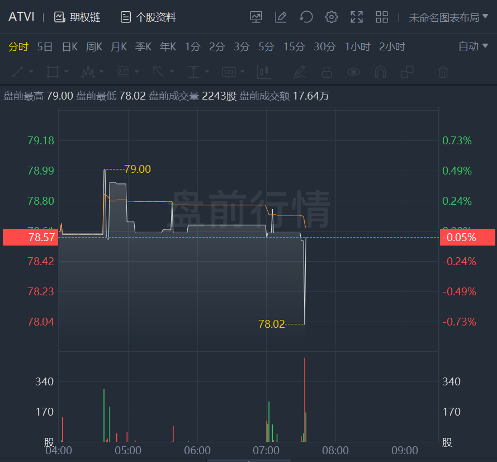Viewport: 497px width, 462px height.
Task: Switch to the 季K quarterly tab
Action: (143, 46)
